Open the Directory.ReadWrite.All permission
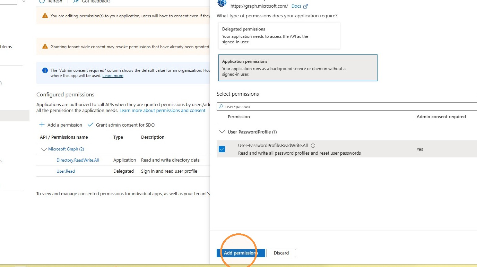The image size is (477, 267). [x=78, y=160]
